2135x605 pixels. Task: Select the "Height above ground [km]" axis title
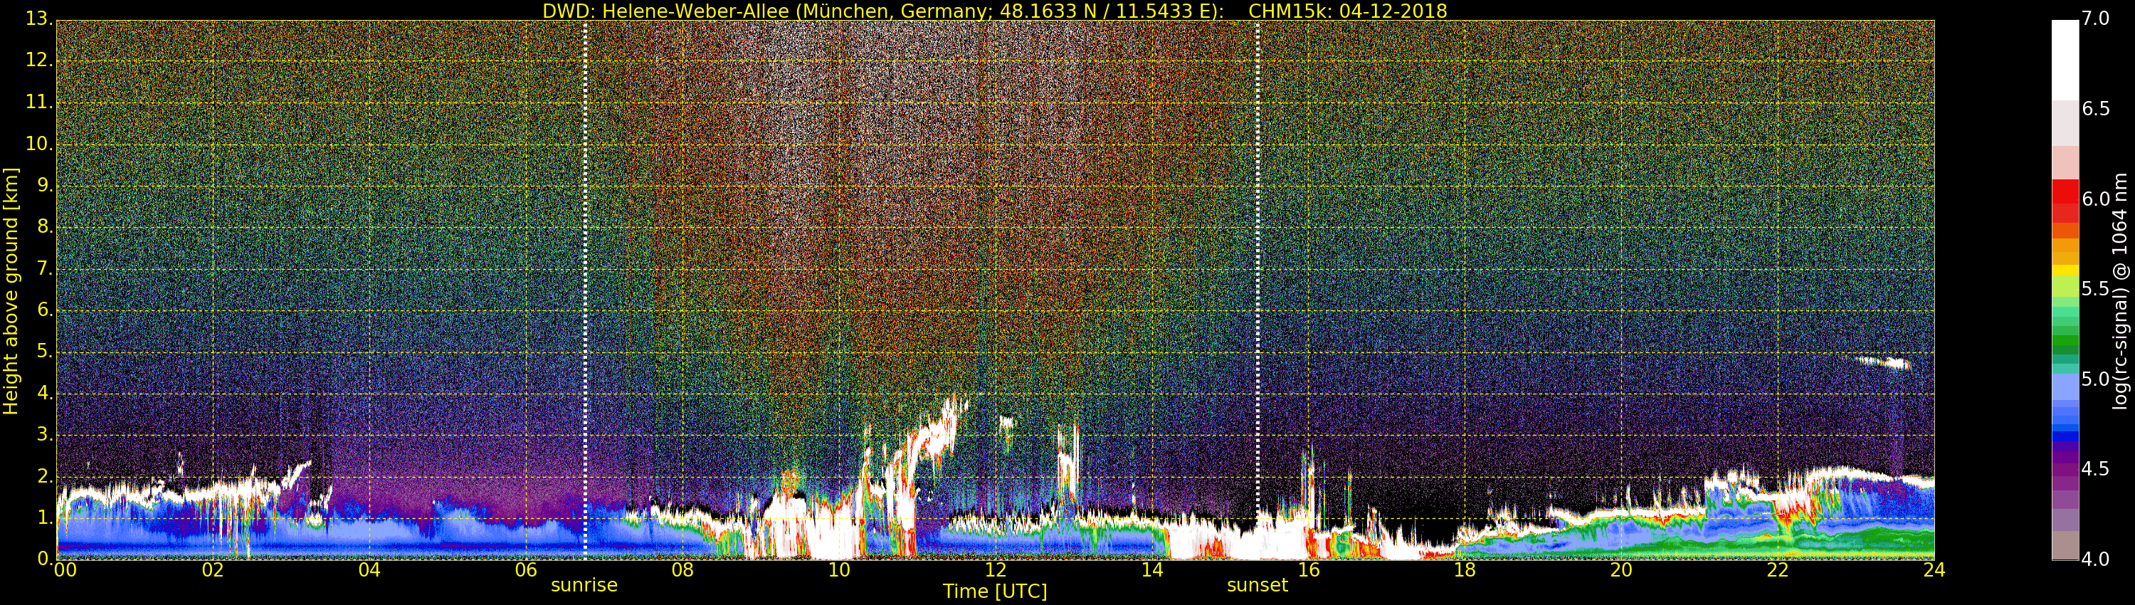11,291
